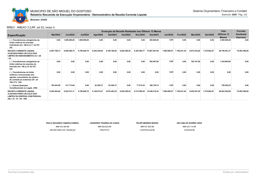Select the "Abr/2025" column header
Image resolution: width=254 pixels, height=179 pixels.
click(x=209, y=35)
